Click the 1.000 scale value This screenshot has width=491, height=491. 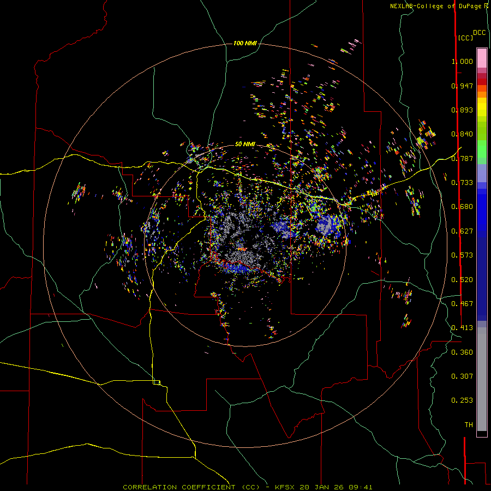pos(462,61)
